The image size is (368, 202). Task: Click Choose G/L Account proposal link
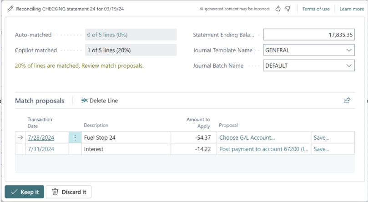(x=247, y=137)
